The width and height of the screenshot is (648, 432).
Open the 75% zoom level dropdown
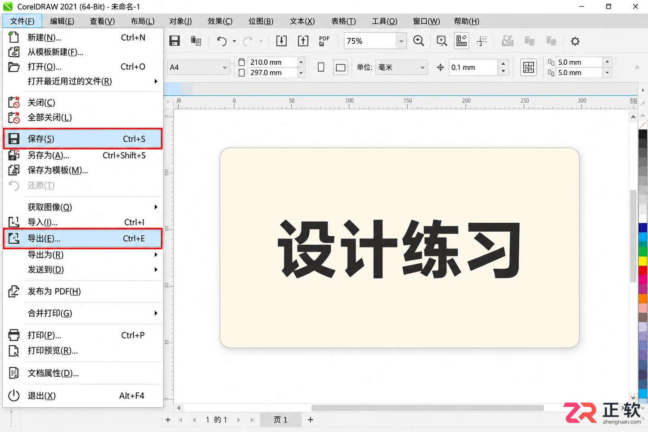click(401, 41)
